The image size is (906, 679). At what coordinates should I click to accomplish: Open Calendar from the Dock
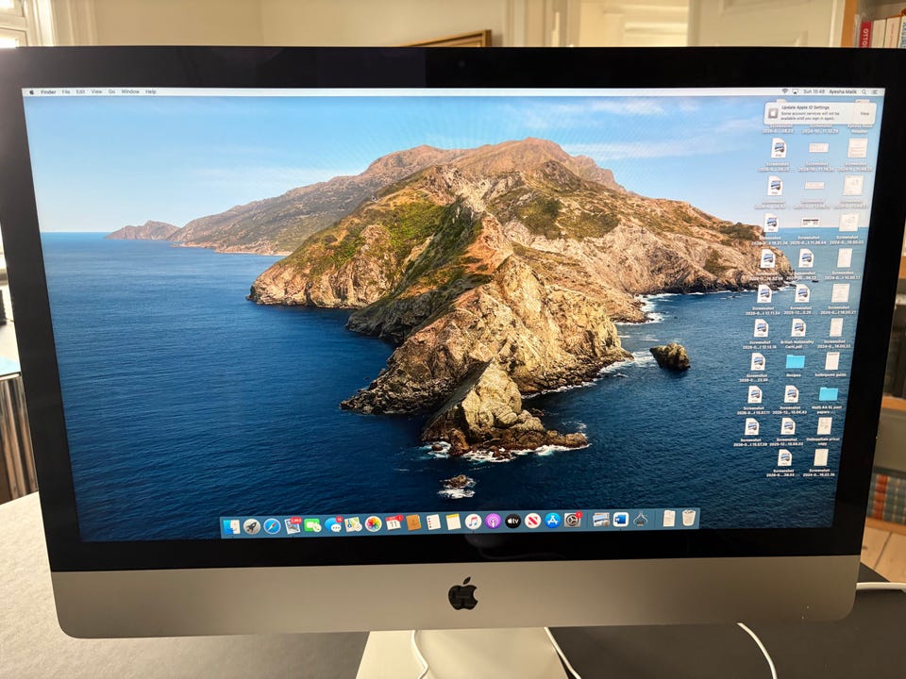coord(394,523)
